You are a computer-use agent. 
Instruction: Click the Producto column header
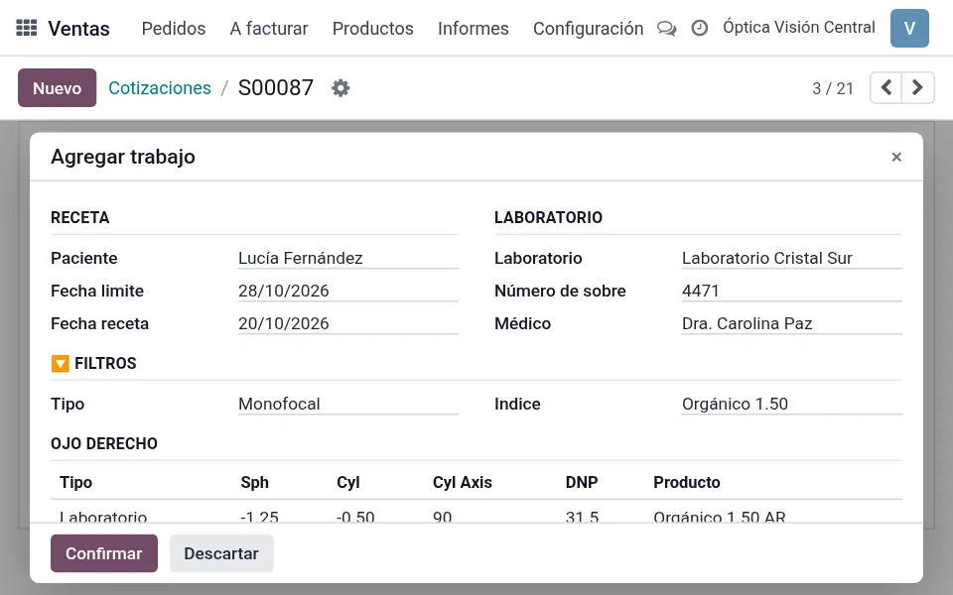click(687, 482)
